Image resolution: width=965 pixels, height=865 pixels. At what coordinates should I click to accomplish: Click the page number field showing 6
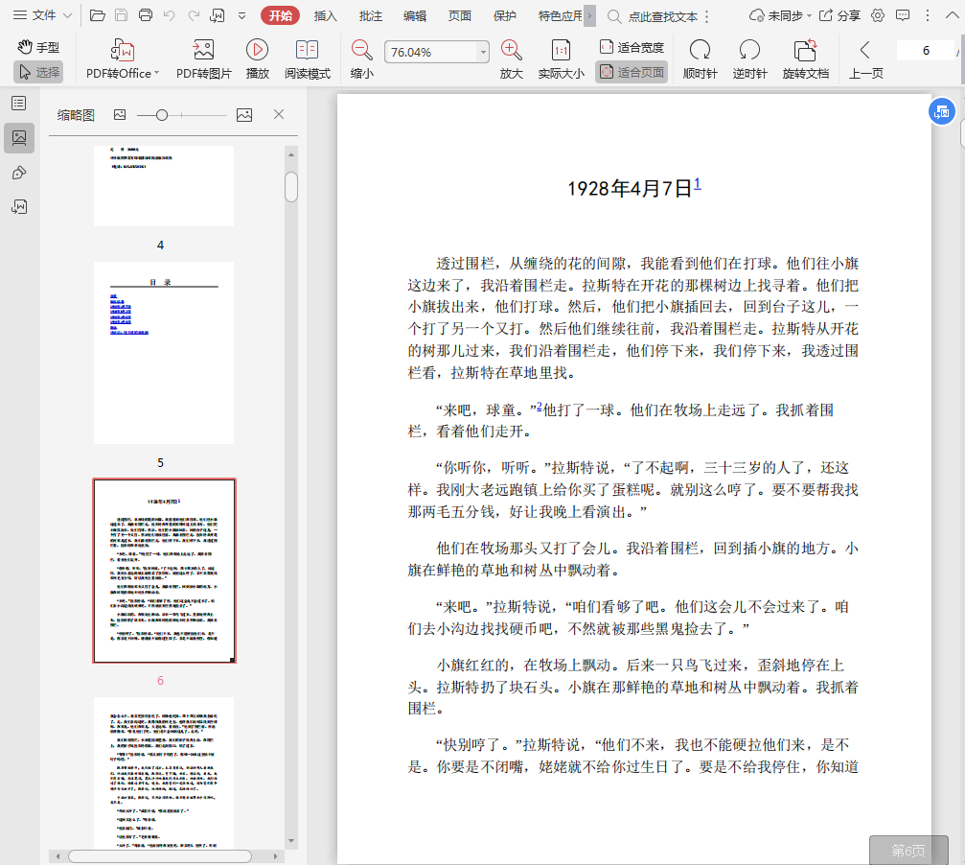[925, 51]
